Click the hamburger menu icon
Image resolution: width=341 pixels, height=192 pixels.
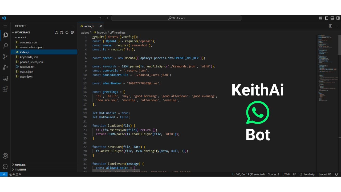[5, 26]
